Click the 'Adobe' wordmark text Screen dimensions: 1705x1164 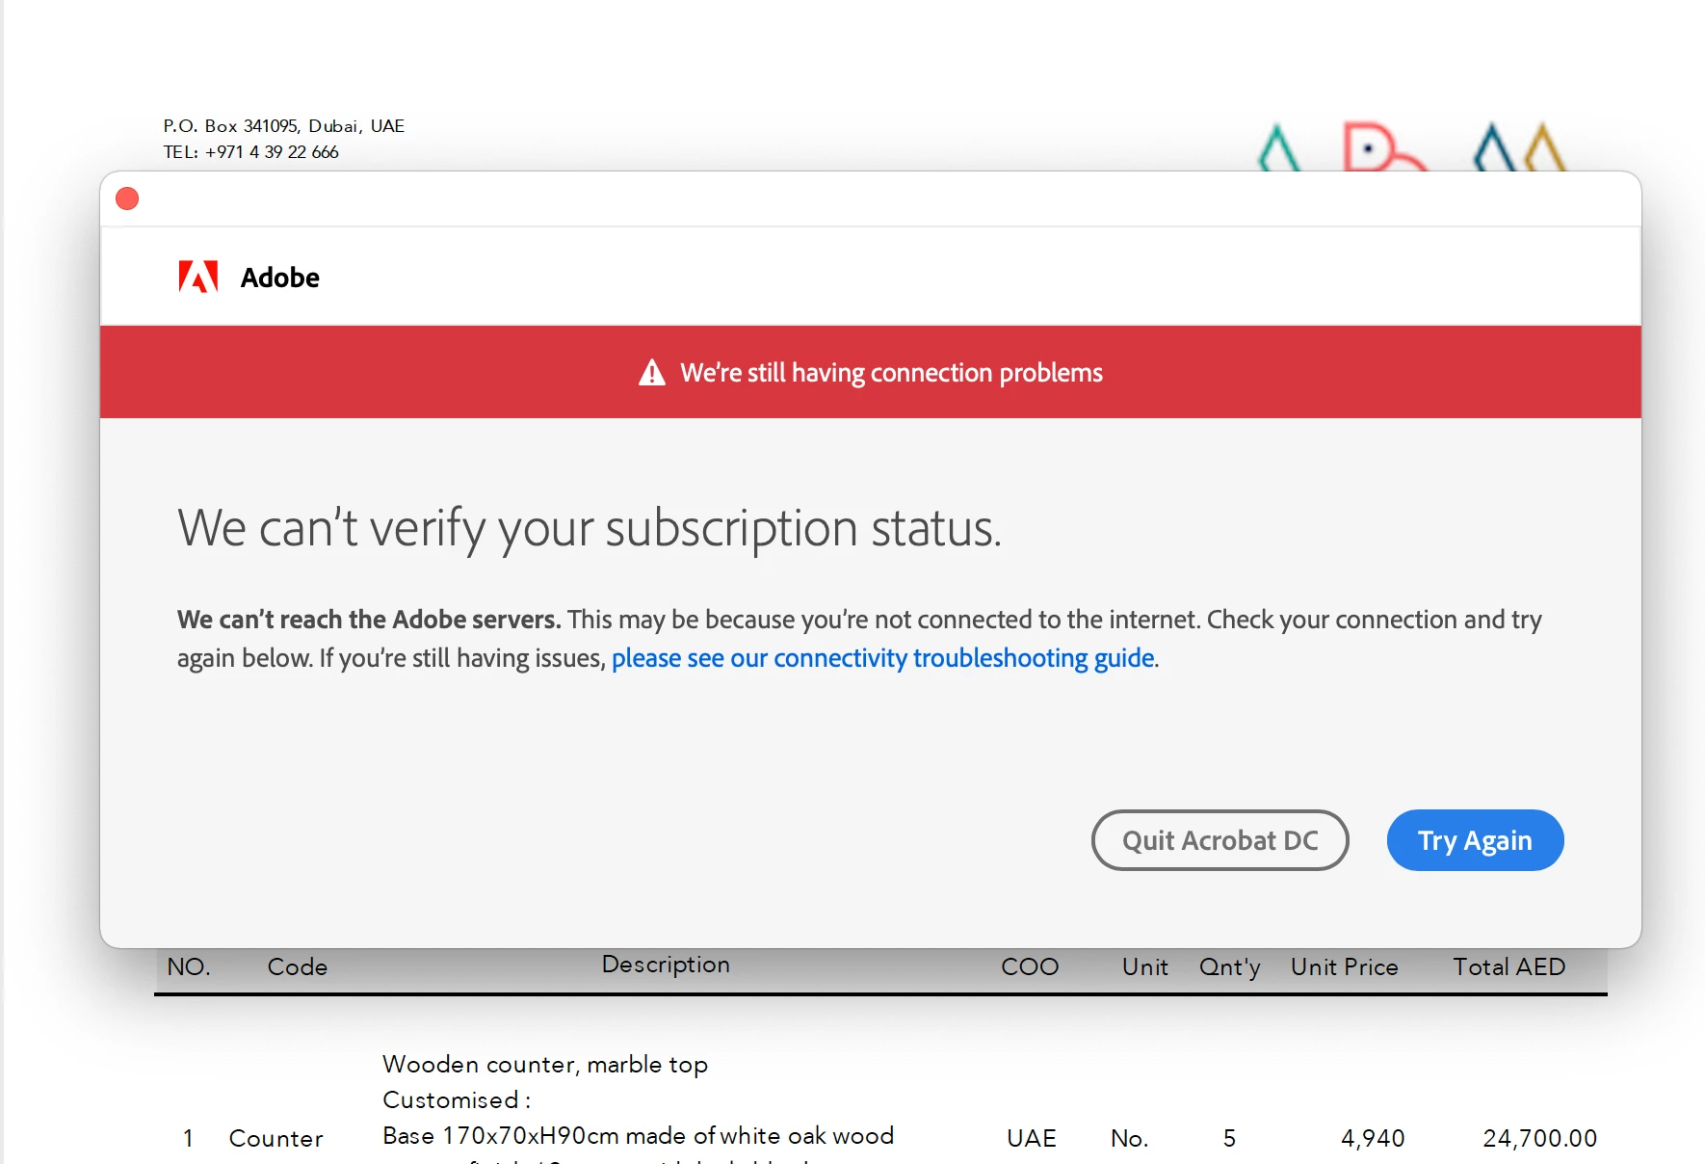click(x=280, y=278)
